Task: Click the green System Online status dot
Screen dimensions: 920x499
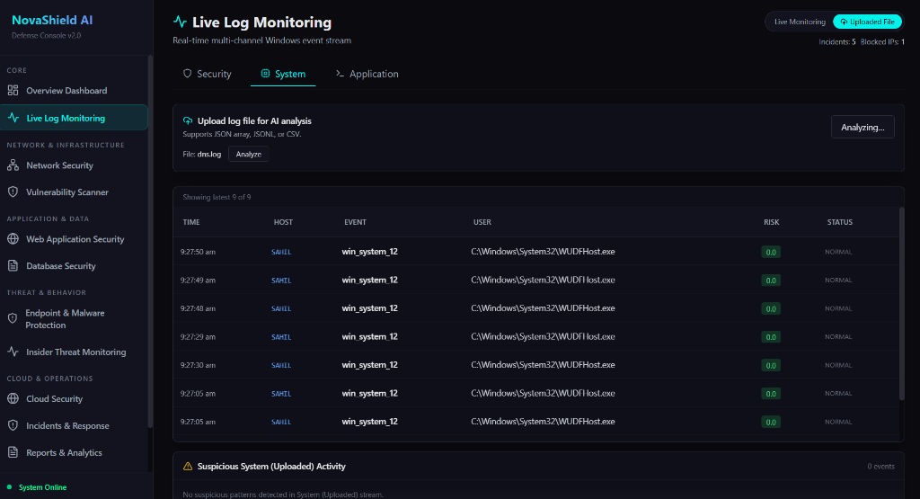Action: 9,487
